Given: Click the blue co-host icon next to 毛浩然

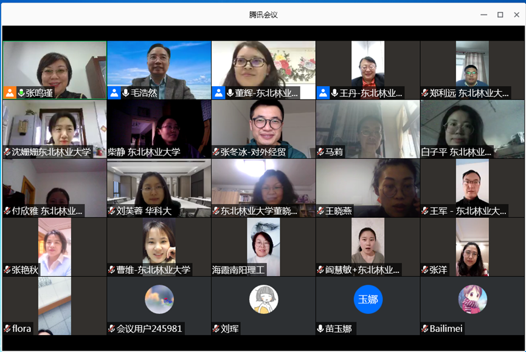Looking at the screenshot, I should coord(114,93).
